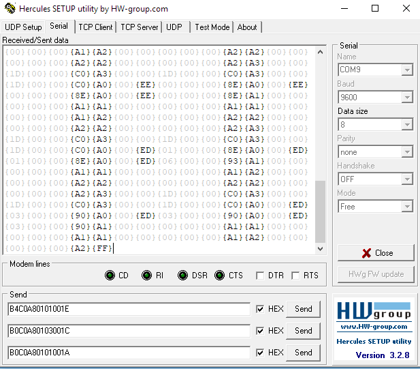Viewport: 420px width, 369px height.
Task: Focus the B0C0A80101001A send field
Action: click(x=129, y=353)
